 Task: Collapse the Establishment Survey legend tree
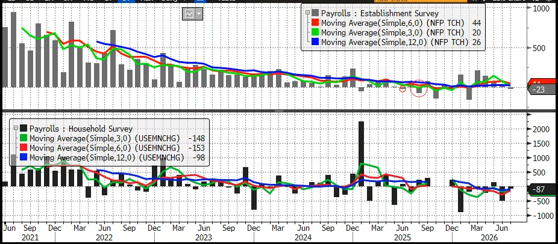point(307,13)
